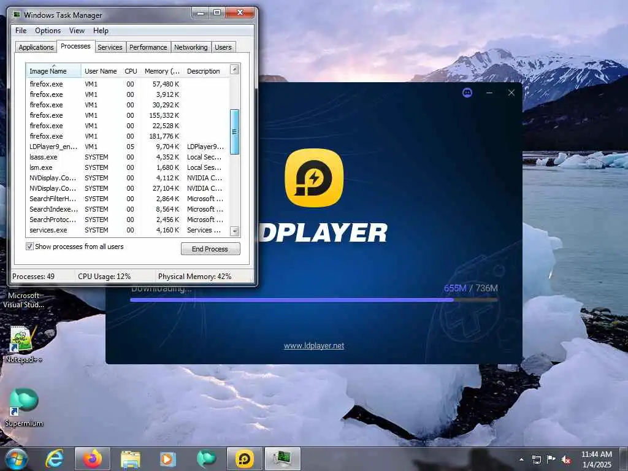
Task: Switch to the Networking tab
Action: click(x=191, y=47)
